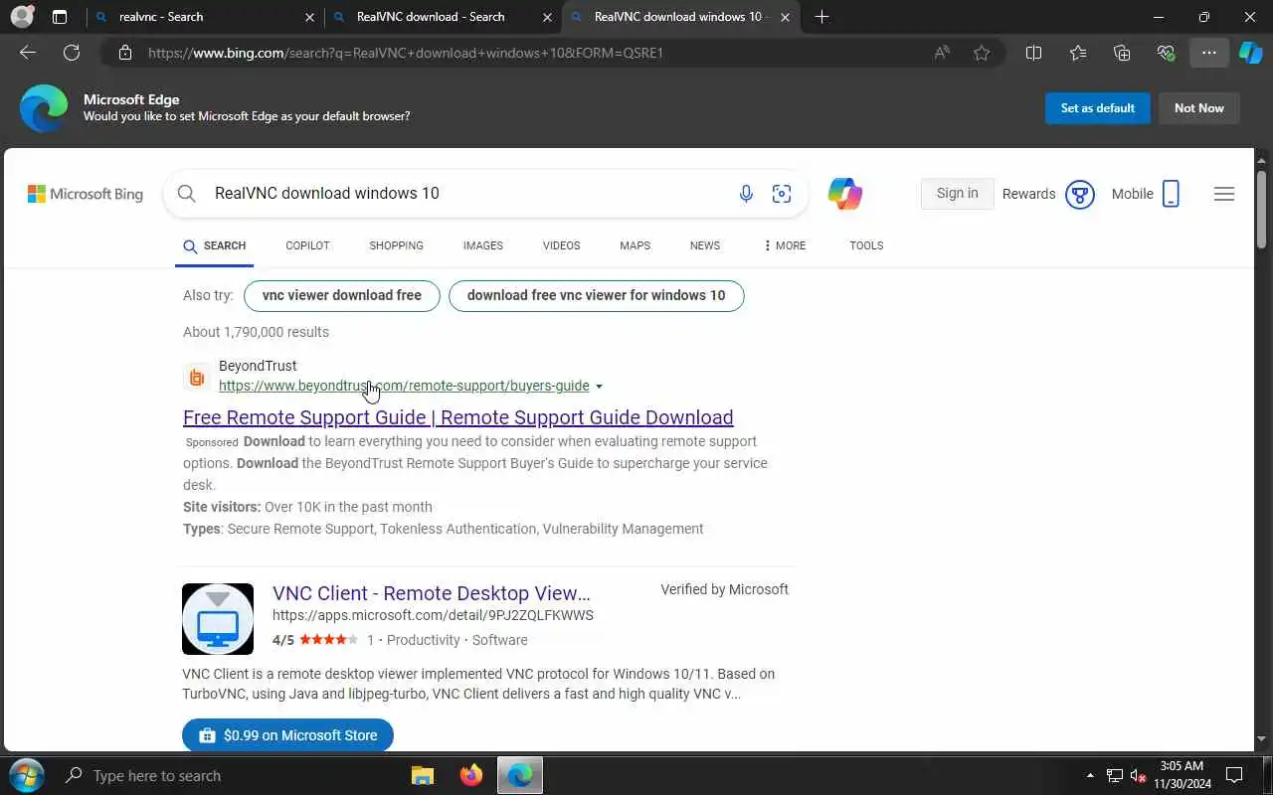The width and height of the screenshot is (1273, 795).
Task: Open the Bing Copilot colorful icon
Action: click(845, 194)
